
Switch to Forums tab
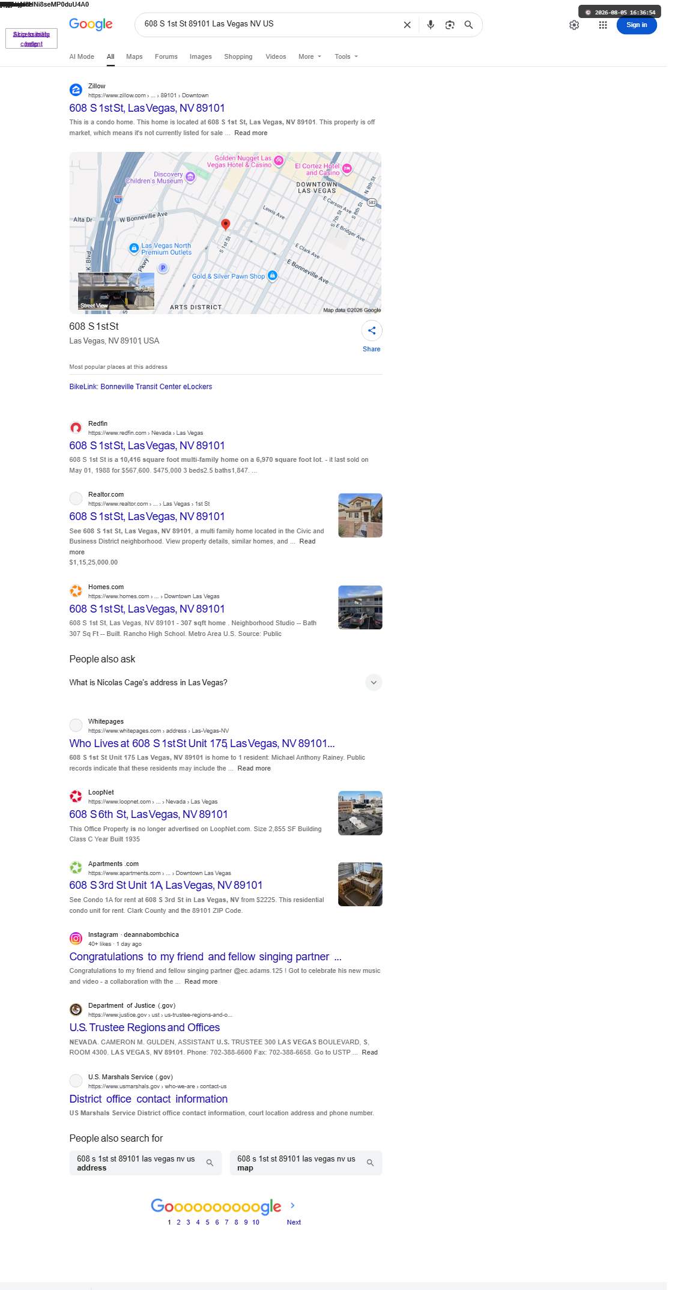pos(166,56)
